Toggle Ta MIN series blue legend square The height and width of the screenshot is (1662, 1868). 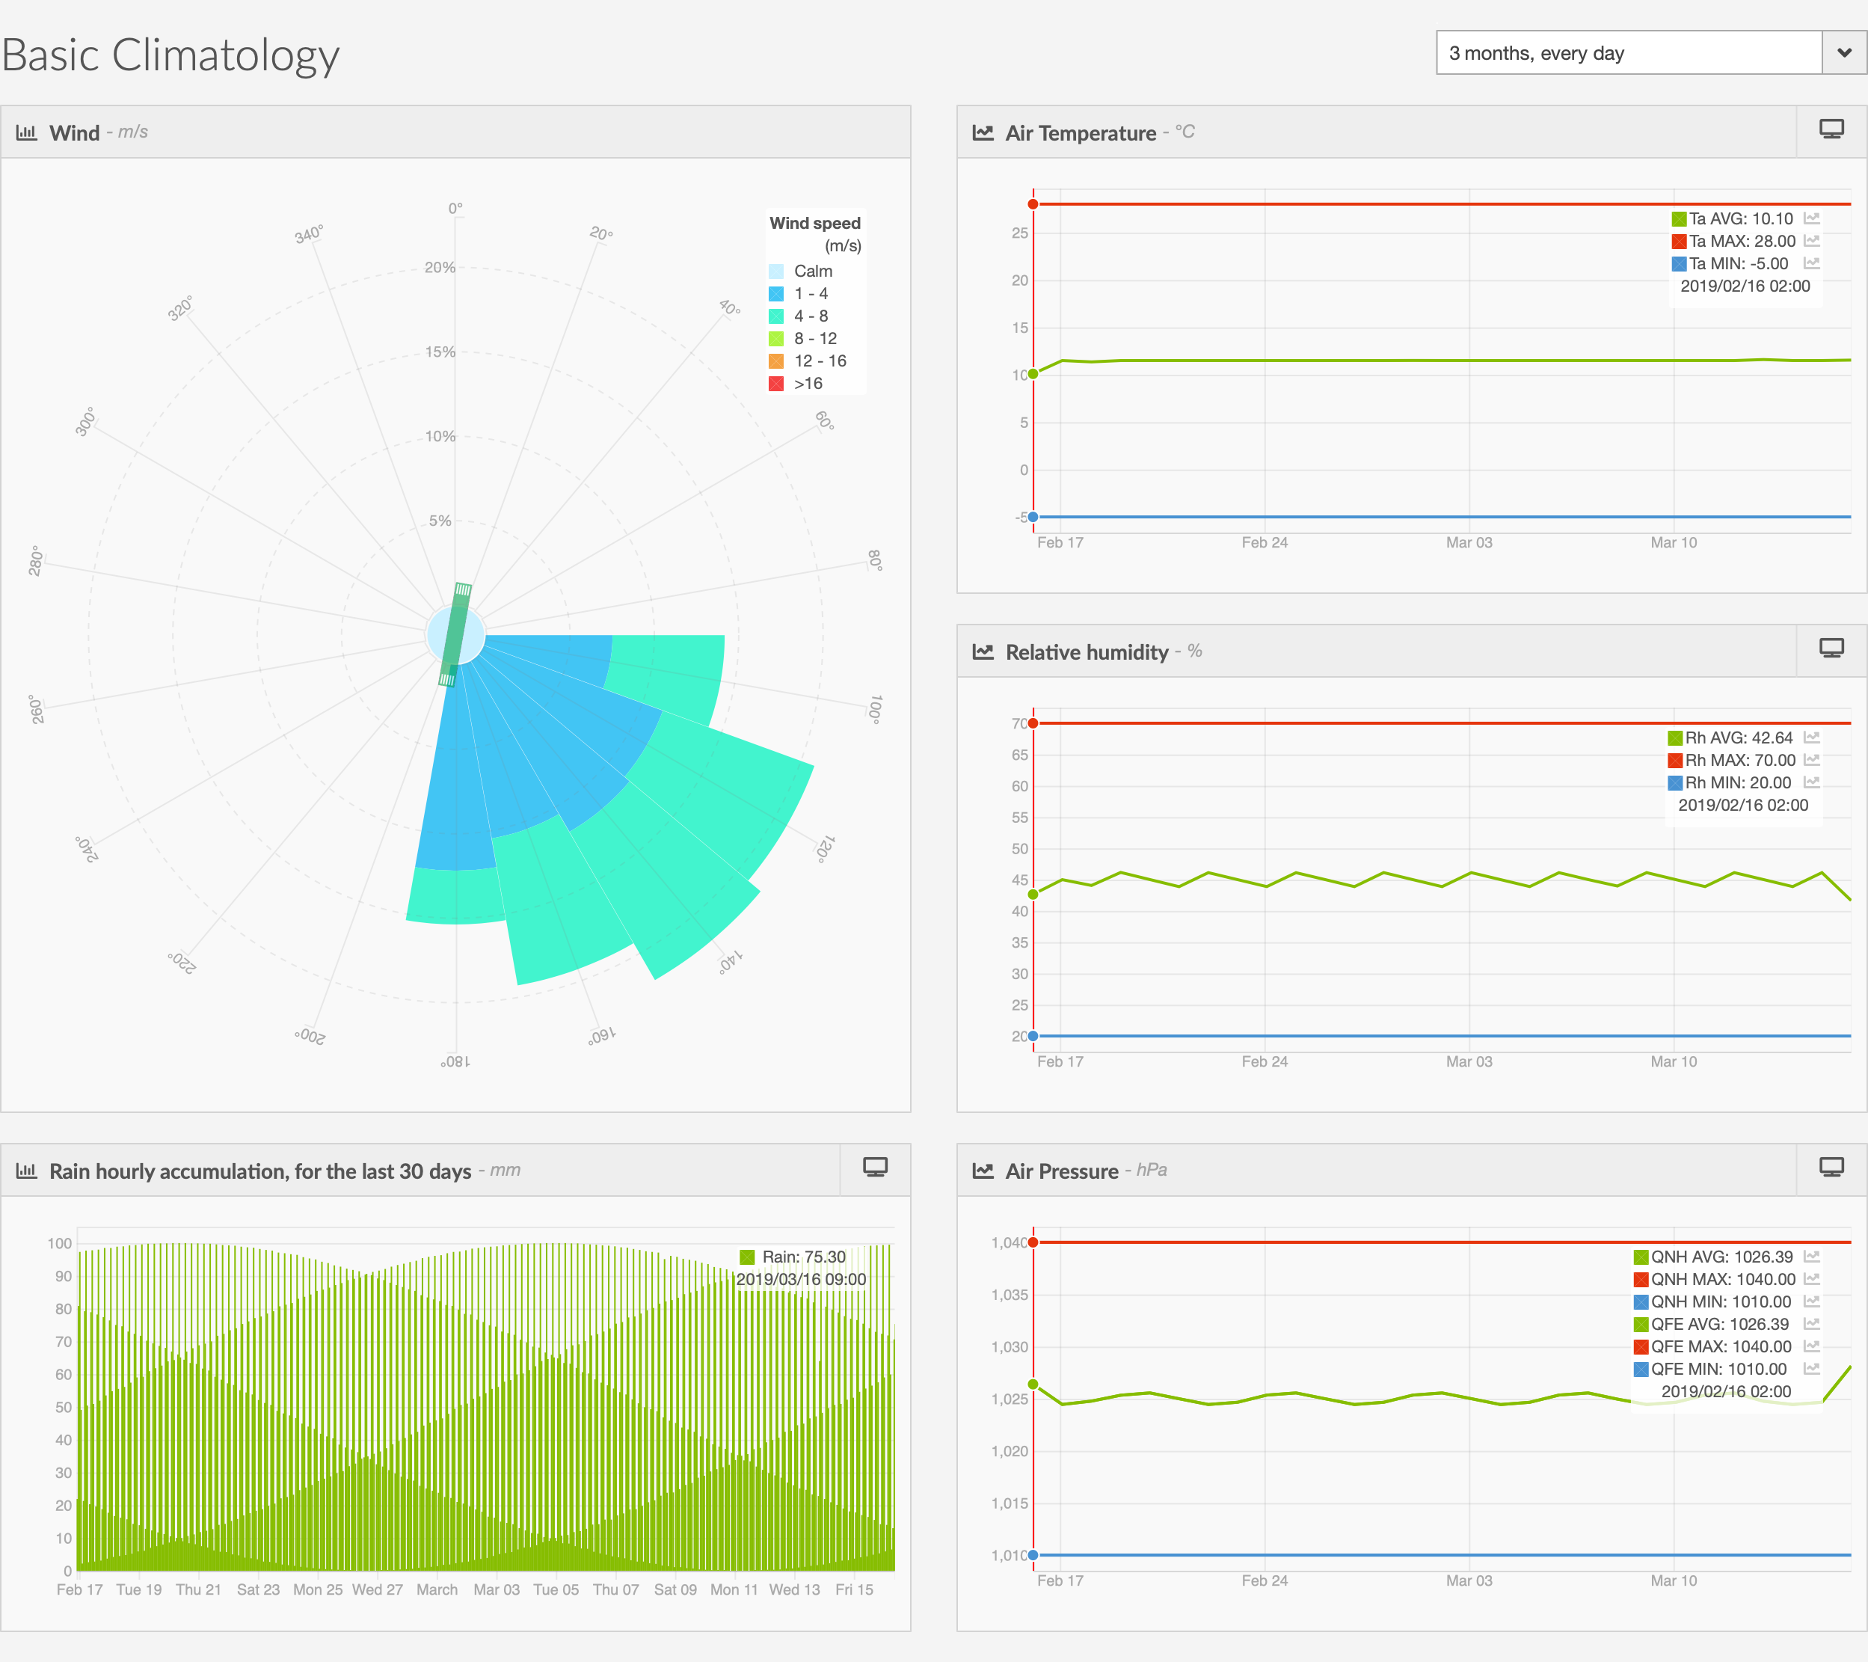1679,263
